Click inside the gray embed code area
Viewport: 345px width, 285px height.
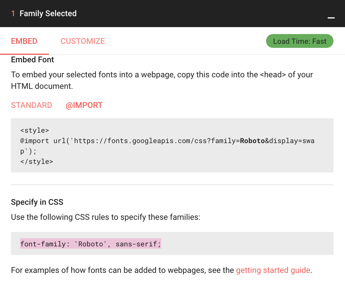click(173, 146)
